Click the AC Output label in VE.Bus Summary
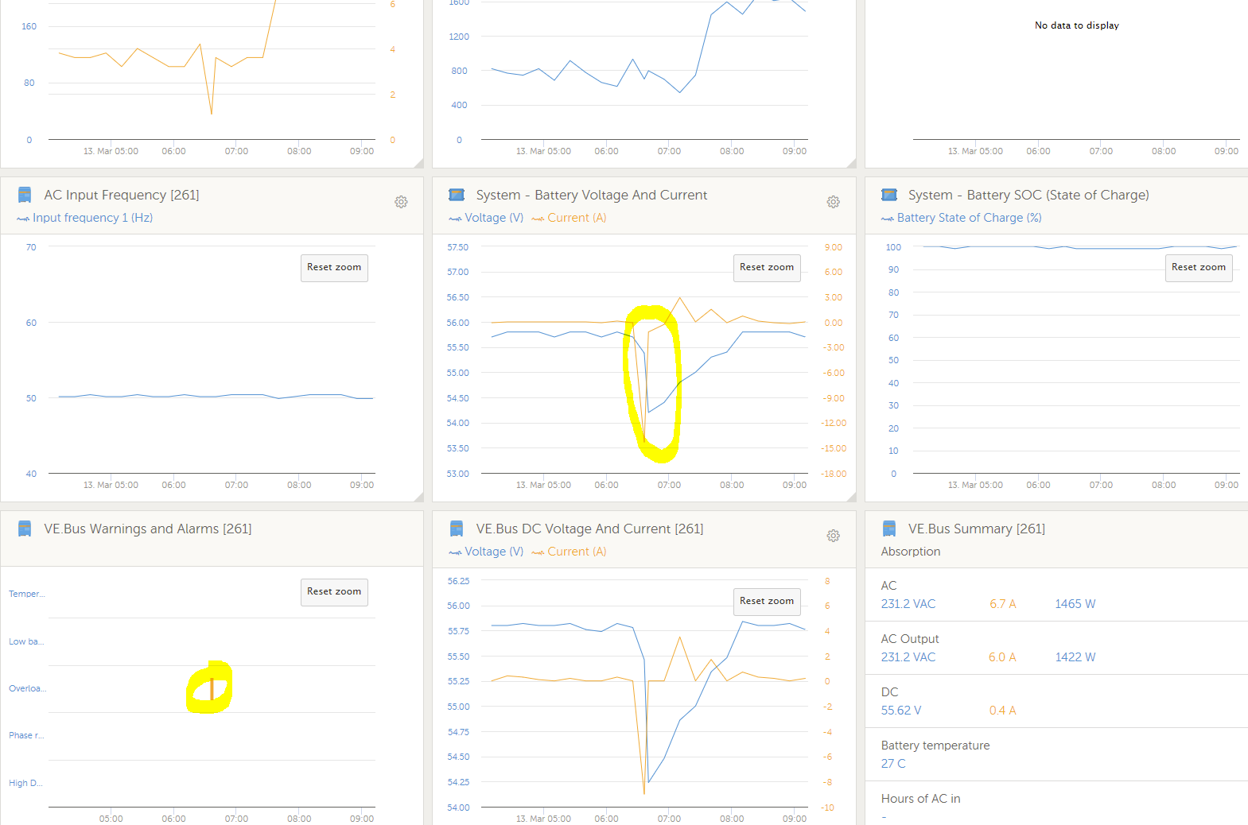The height and width of the screenshot is (825, 1248). (910, 639)
